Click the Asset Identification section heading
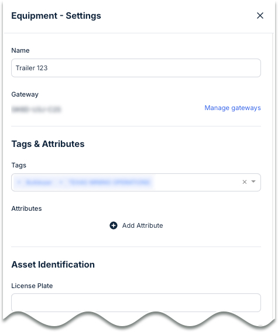This screenshot has width=278, height=332. 53,265
